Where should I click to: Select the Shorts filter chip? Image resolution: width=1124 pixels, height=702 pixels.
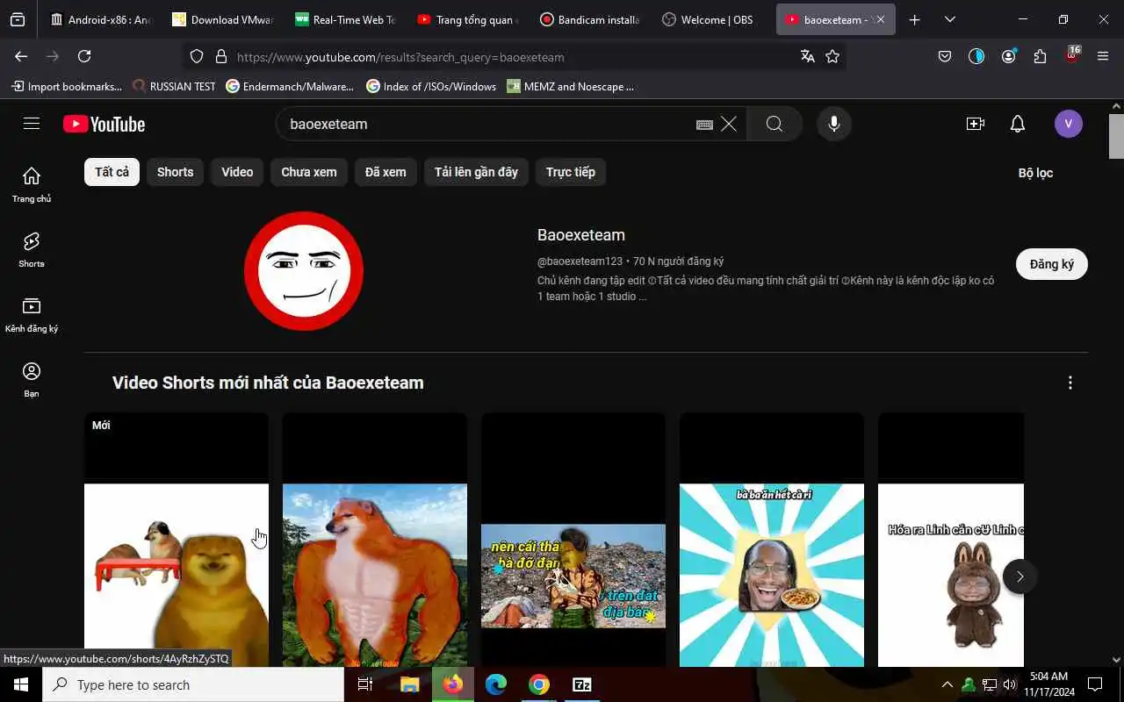[175, 172]
